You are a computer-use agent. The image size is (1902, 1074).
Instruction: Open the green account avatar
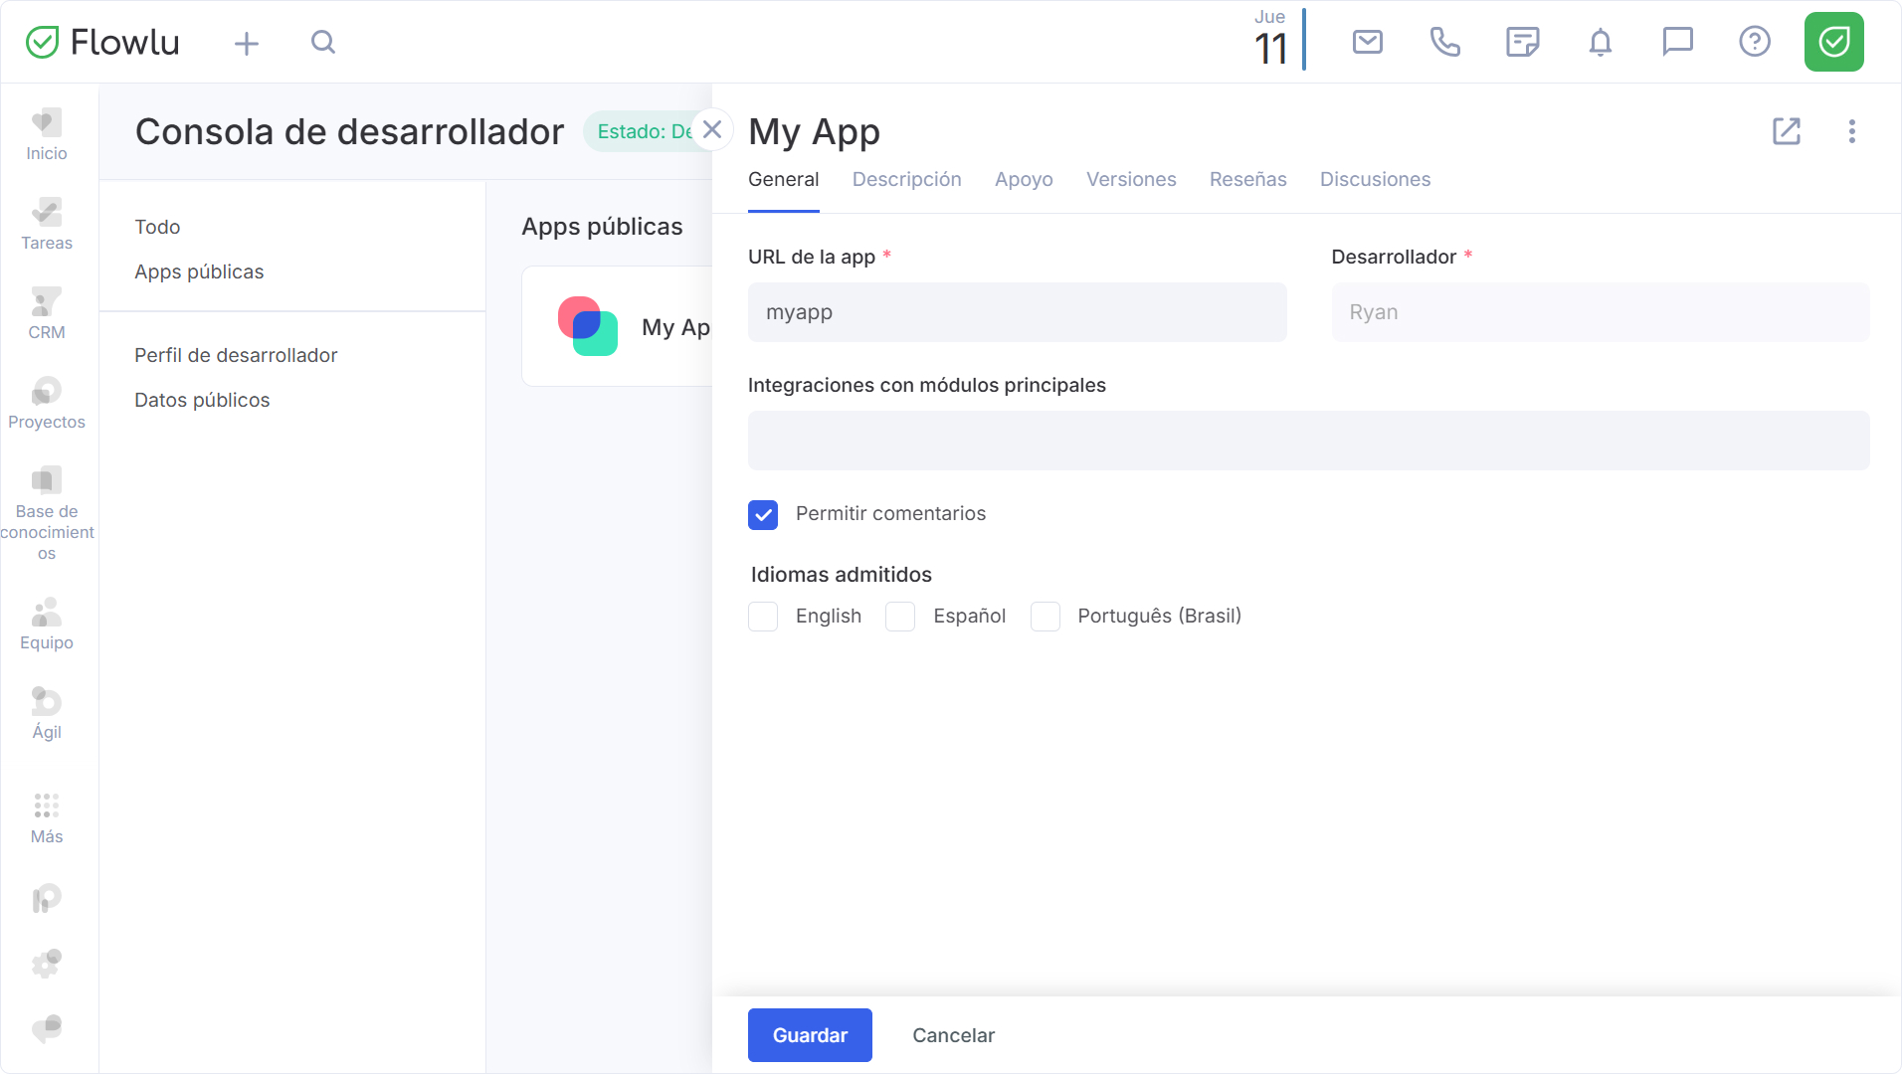click(1834, 42)
